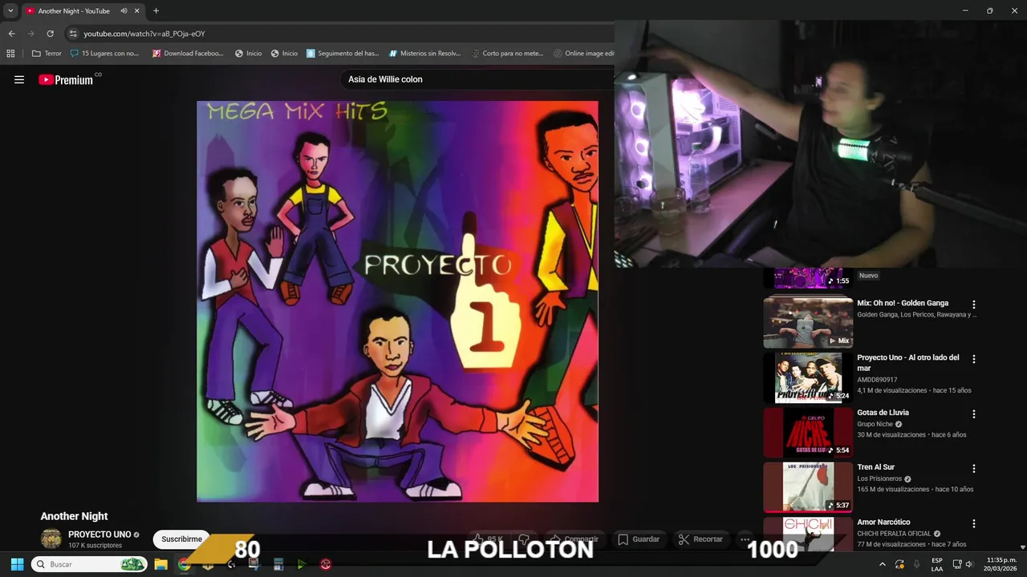Screen dimensions: 1027x577
Task: Open the Download Facebook bookmark
Action: pyautogui.click(x=188, y=54)
